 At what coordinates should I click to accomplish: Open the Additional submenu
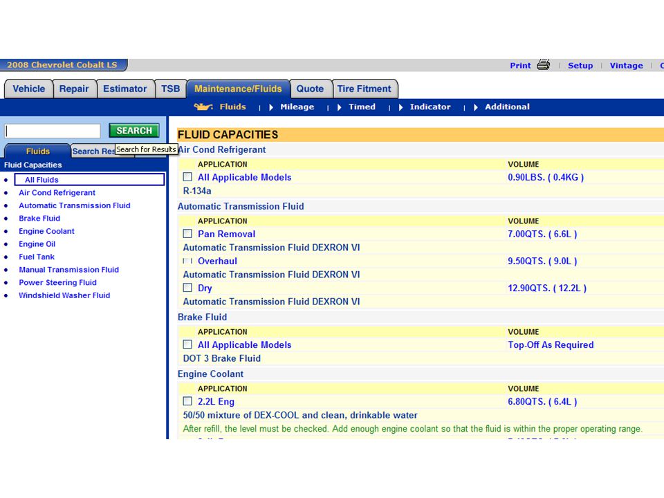point(507,107)
